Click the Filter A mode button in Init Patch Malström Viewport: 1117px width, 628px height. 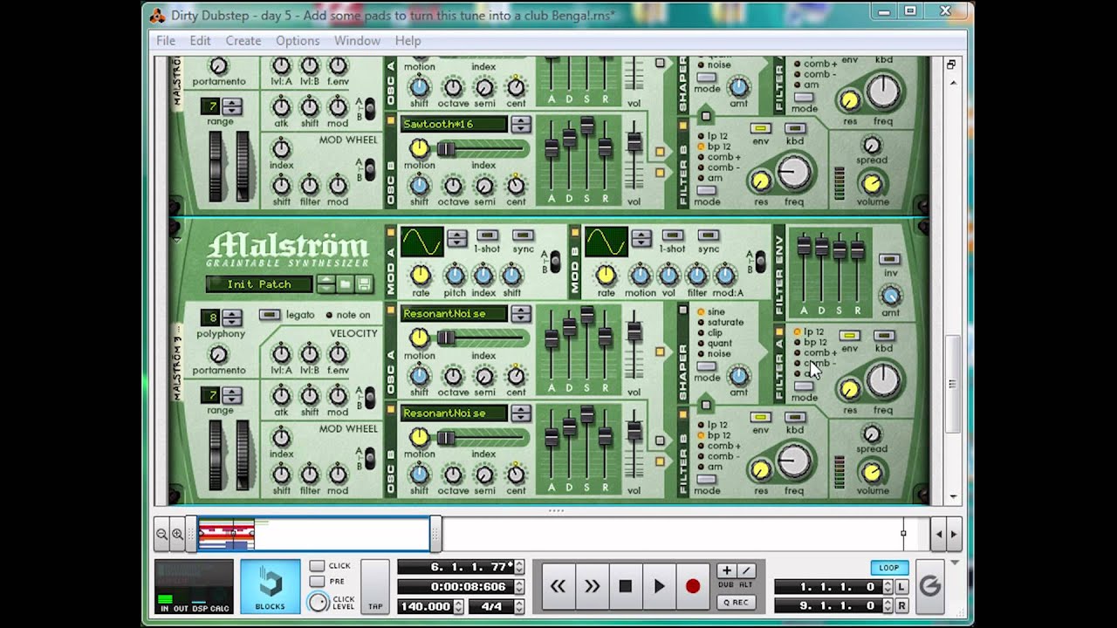(804, 386)
